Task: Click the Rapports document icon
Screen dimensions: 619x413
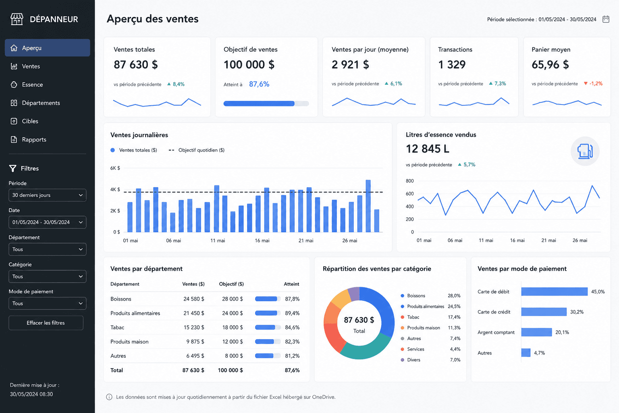Action: tap(14, 140)
